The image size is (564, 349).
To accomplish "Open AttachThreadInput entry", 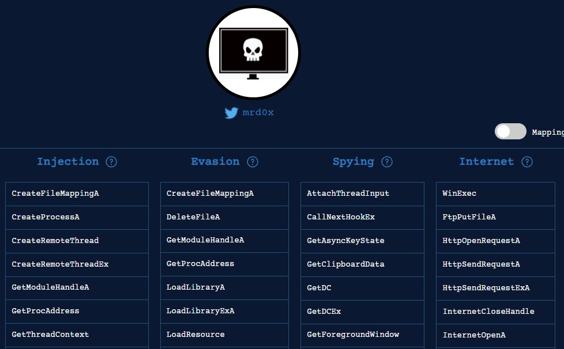I will (362, 194).
